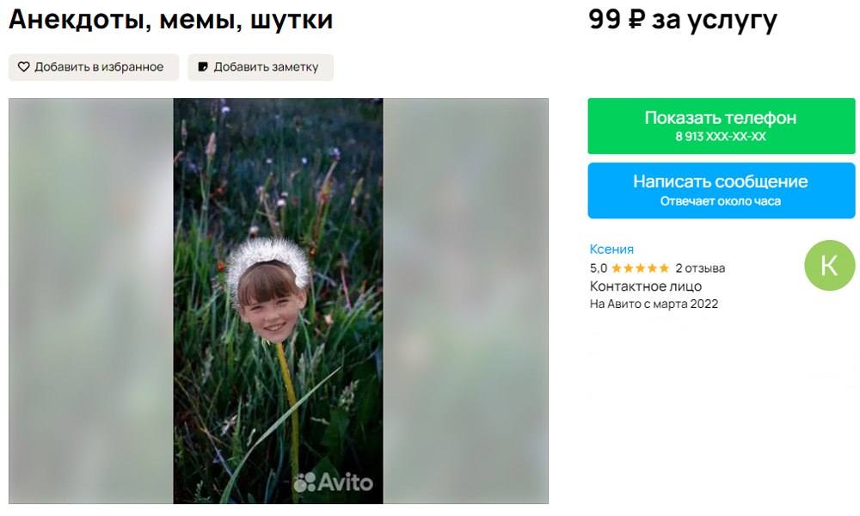
Task: Show the phone with 'Показать телефон'
Action: [722, 126]
